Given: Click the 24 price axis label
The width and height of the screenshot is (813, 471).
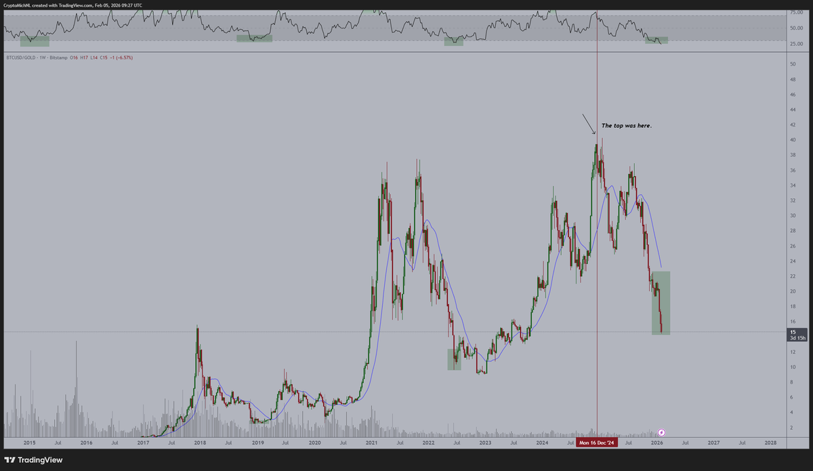Looking at the screenshot, I should [x=792, y=261].
